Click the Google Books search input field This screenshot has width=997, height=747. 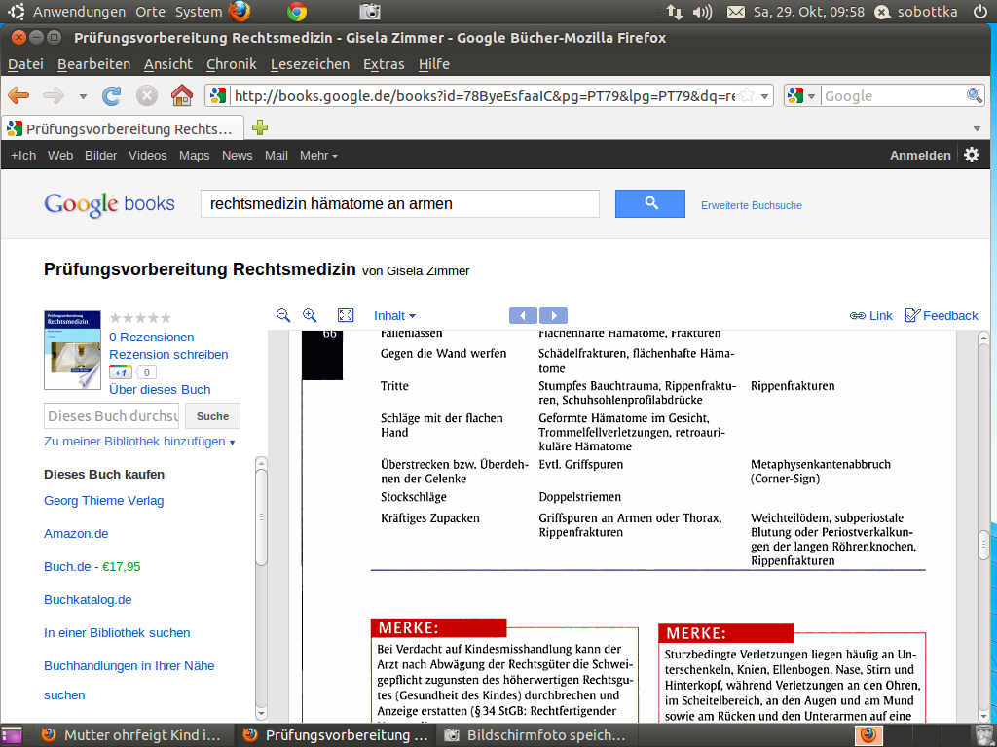[x=400, y=204]
